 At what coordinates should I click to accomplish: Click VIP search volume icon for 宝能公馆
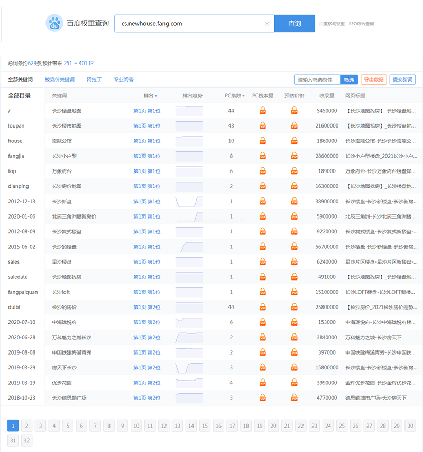point(263,141)
